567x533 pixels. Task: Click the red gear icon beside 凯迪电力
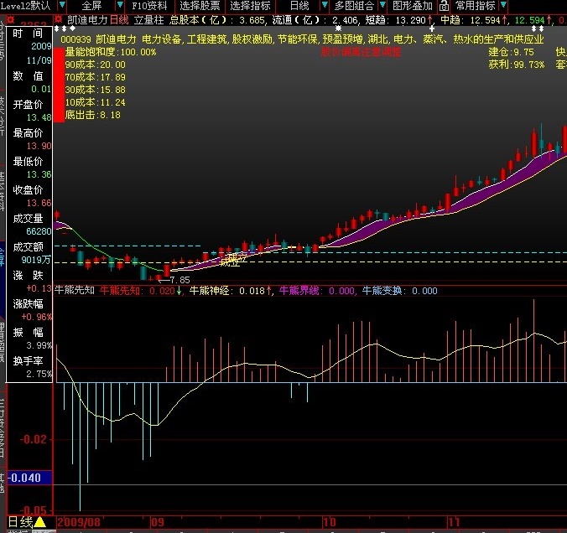click(x=59, y=19)
